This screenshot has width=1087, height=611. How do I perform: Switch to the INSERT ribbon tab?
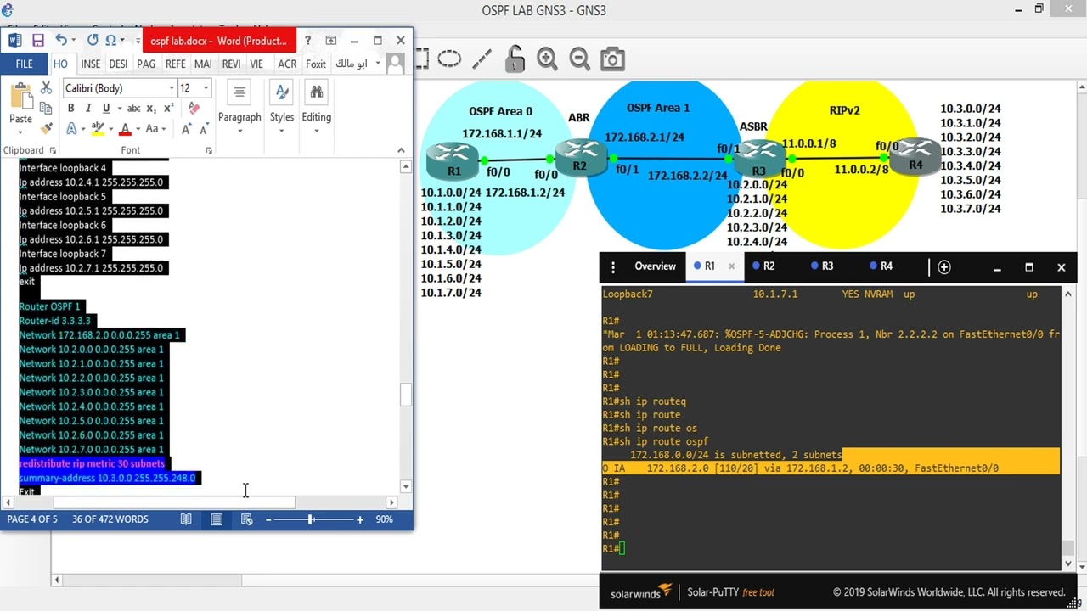[91, 64]
